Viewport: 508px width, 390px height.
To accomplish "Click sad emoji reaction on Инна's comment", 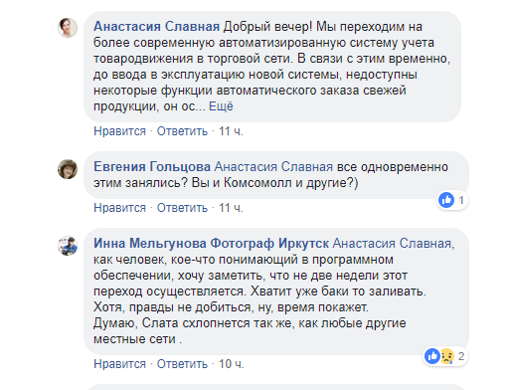I will coord(446,356).
